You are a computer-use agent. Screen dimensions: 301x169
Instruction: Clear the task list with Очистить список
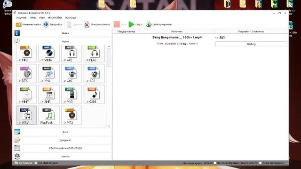pyautogui.click(x=97, y=24)
